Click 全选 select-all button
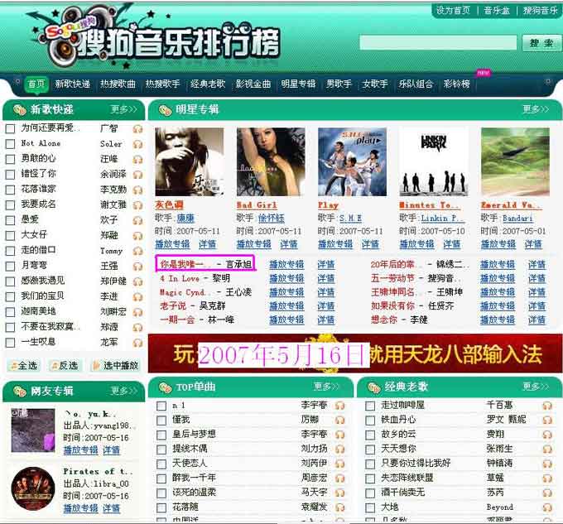 [23, 366]
